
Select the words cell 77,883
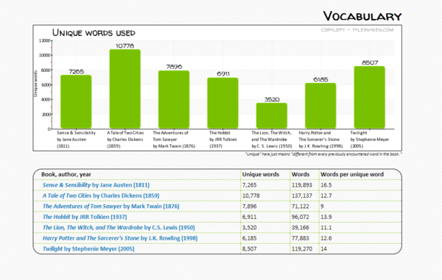301,238
